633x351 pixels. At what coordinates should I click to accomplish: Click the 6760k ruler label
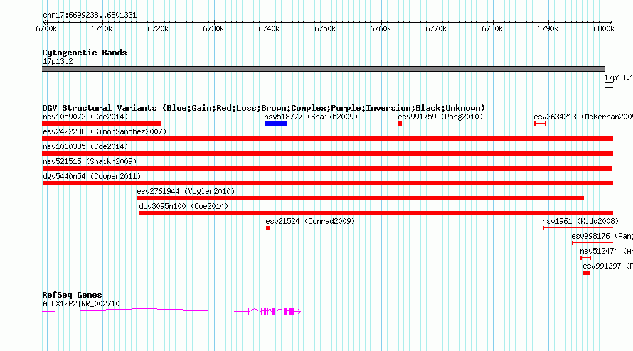click(x=381, y=28)
